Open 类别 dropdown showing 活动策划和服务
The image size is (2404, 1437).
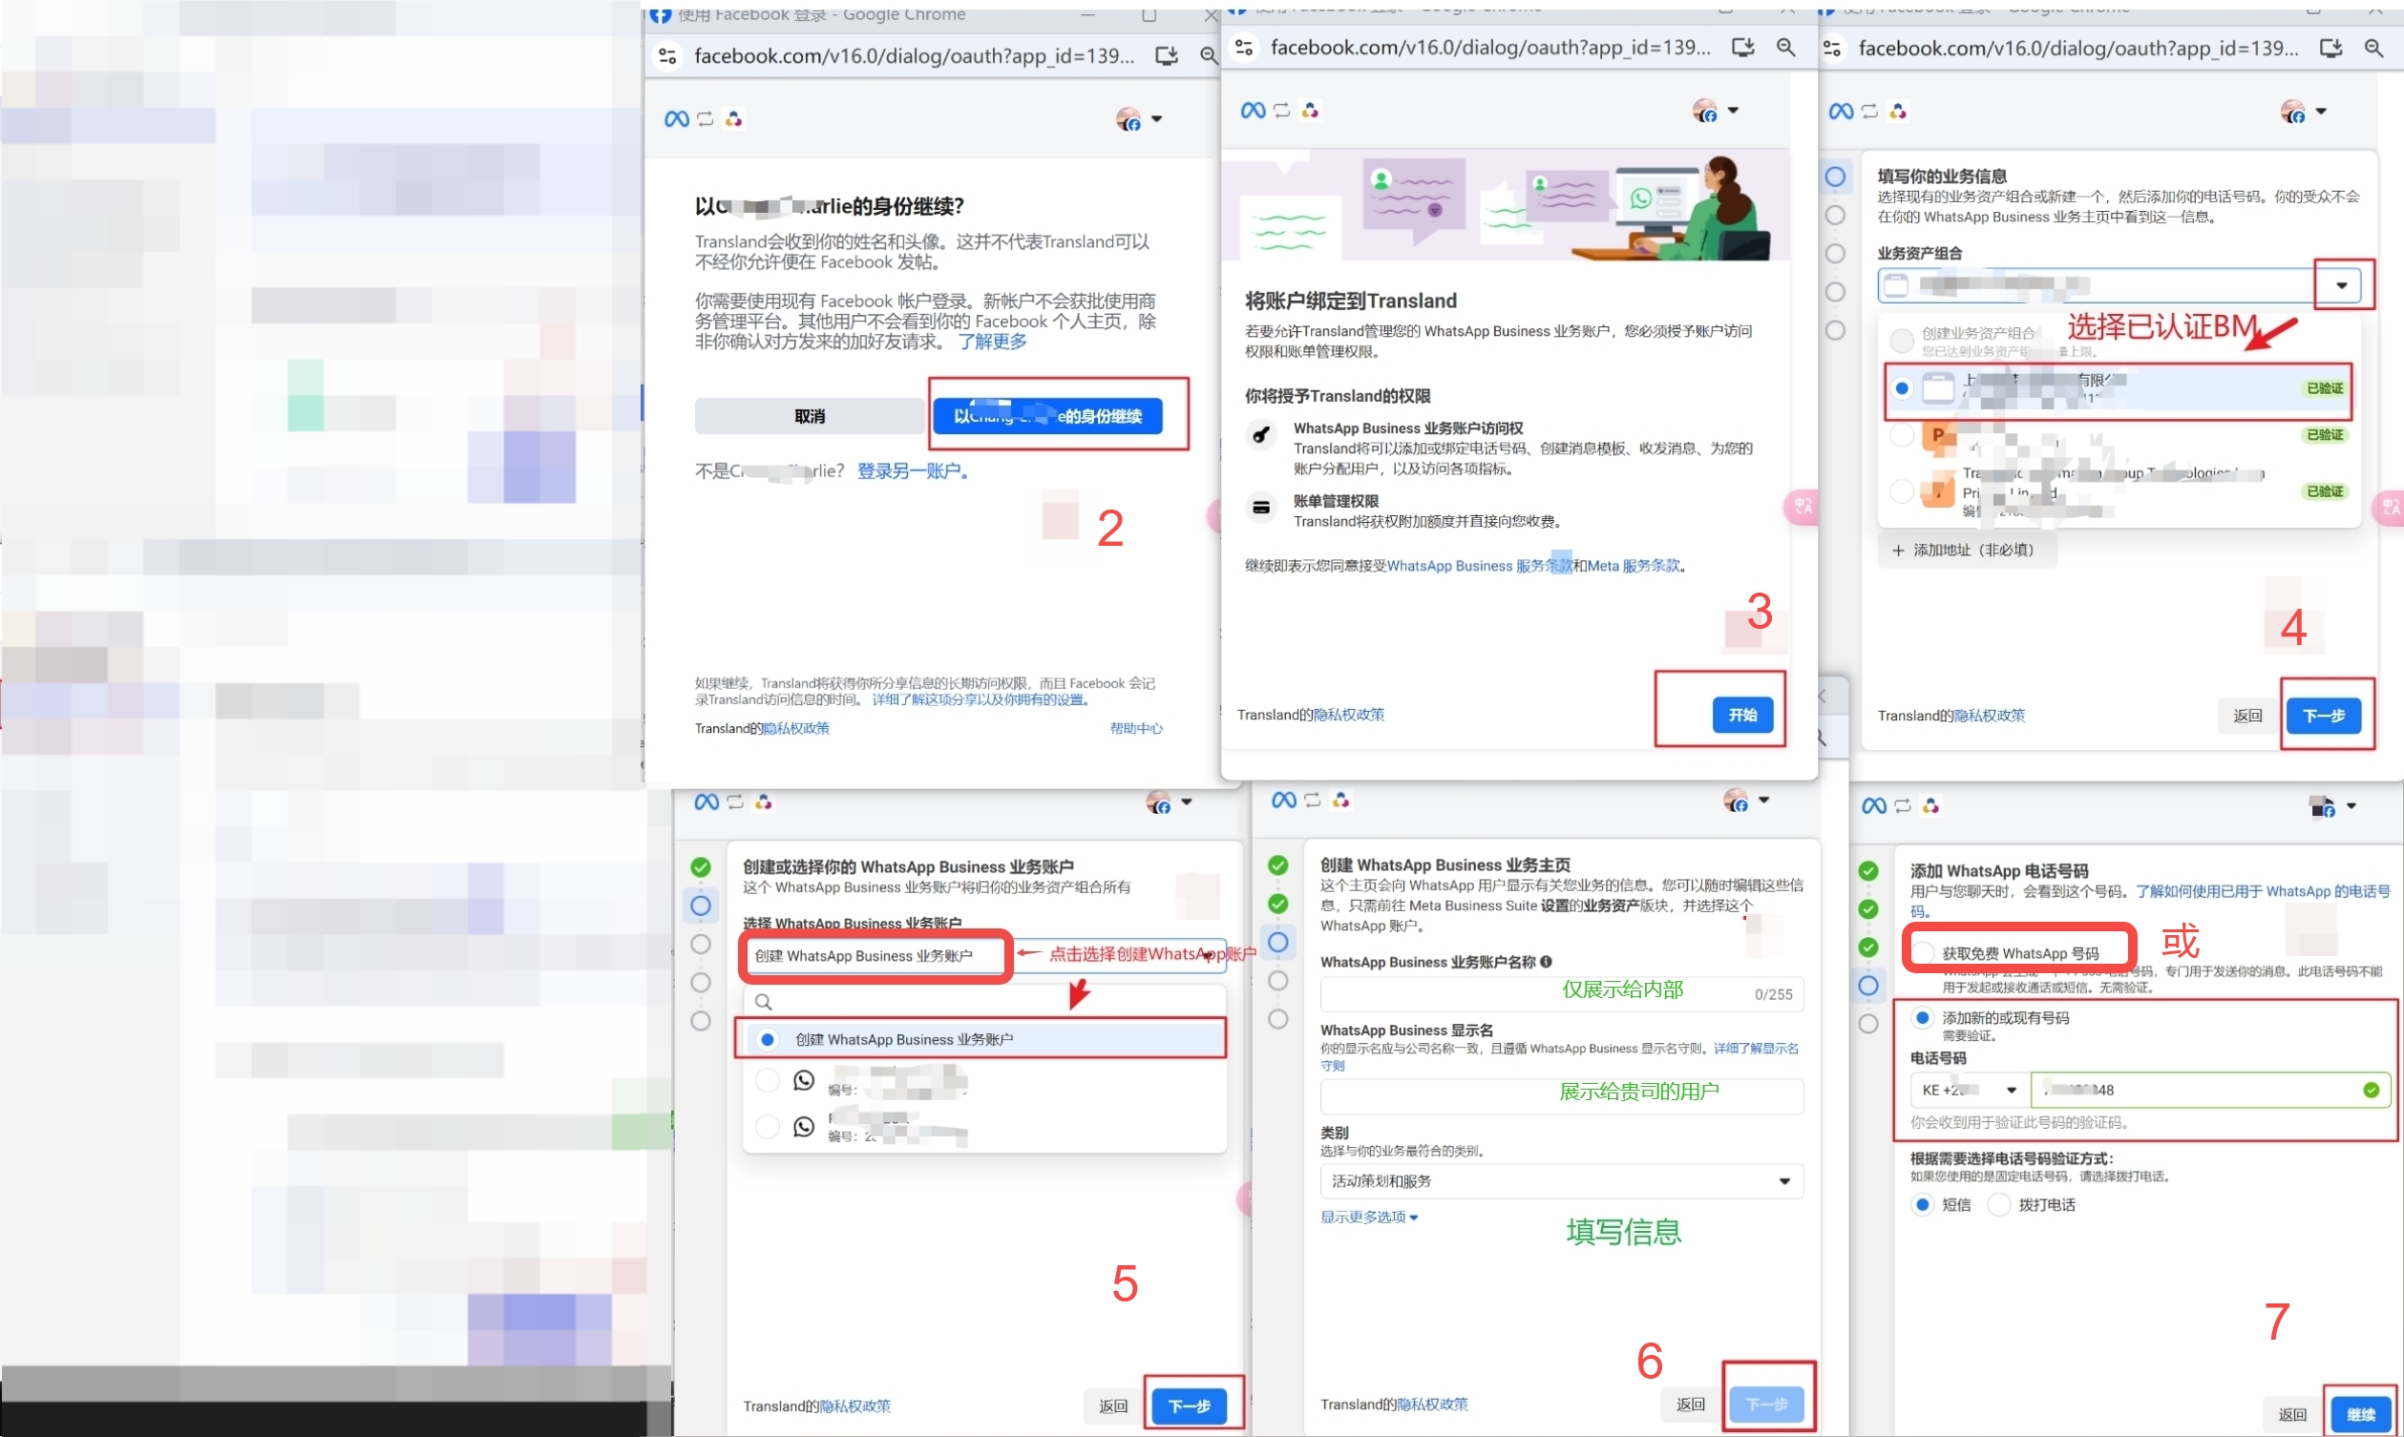click(1561, 1182)
